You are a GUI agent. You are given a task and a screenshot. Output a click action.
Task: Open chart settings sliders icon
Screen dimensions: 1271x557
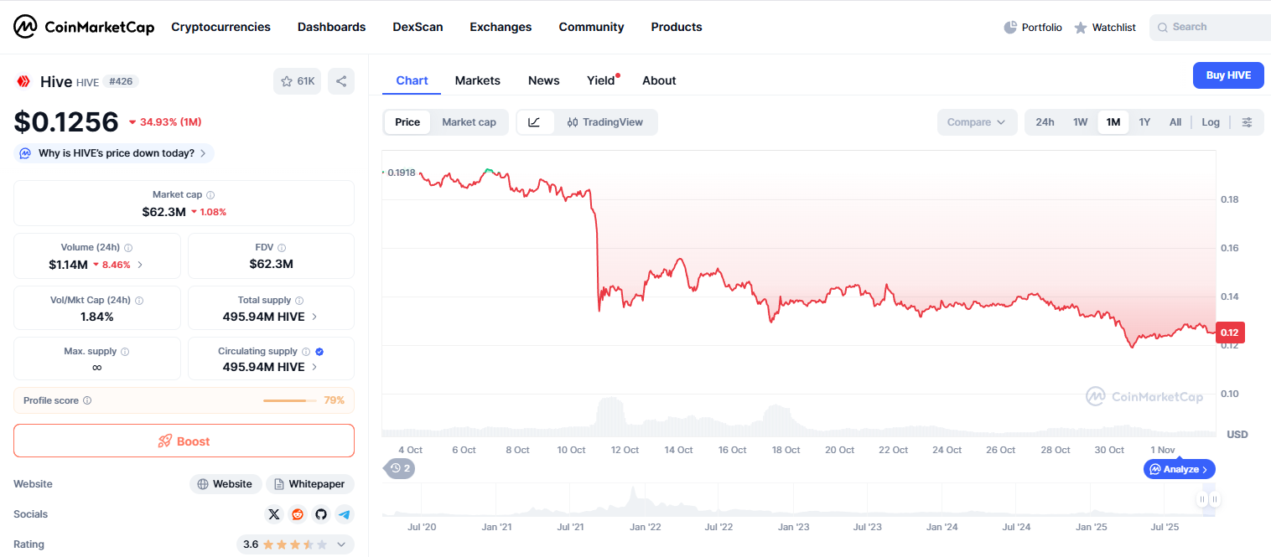(x=1247, y=122)
